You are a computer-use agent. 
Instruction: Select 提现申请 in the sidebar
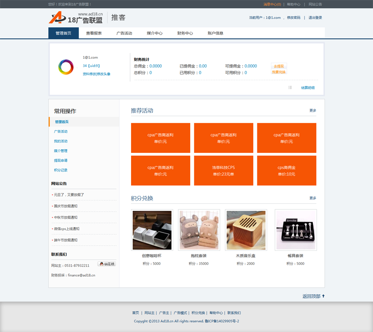tap(61, 160)
